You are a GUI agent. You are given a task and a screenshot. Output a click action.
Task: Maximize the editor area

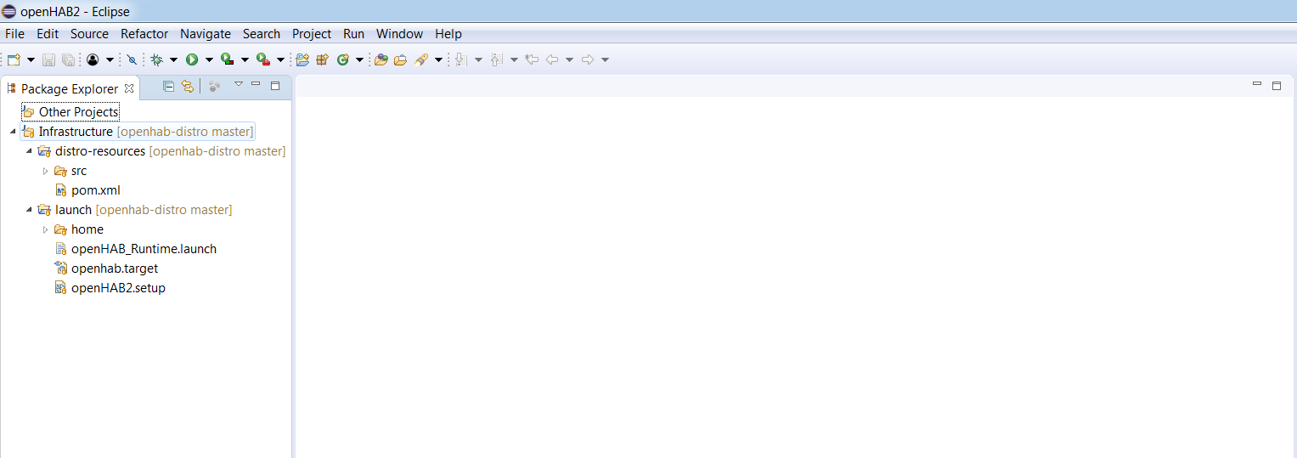1277,86
